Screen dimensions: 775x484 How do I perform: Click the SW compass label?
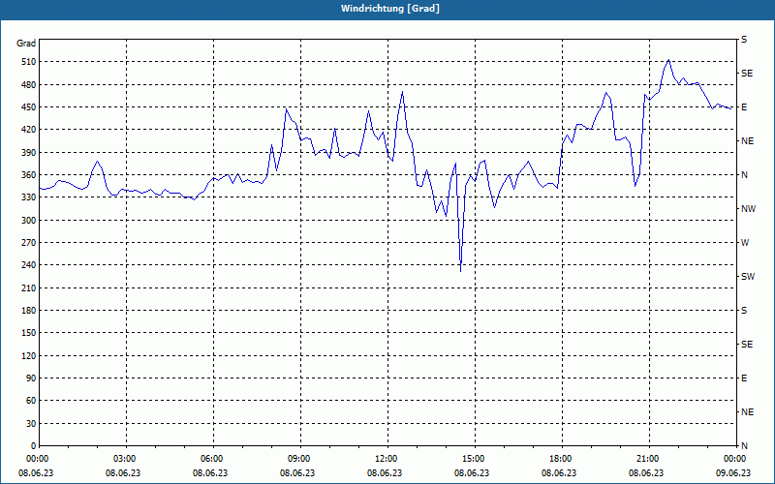tap(748, 277)
